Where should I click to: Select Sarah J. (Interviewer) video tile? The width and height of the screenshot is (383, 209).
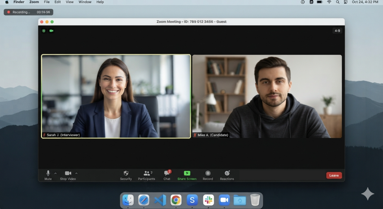pyautogui.click(x=116, y=96)
